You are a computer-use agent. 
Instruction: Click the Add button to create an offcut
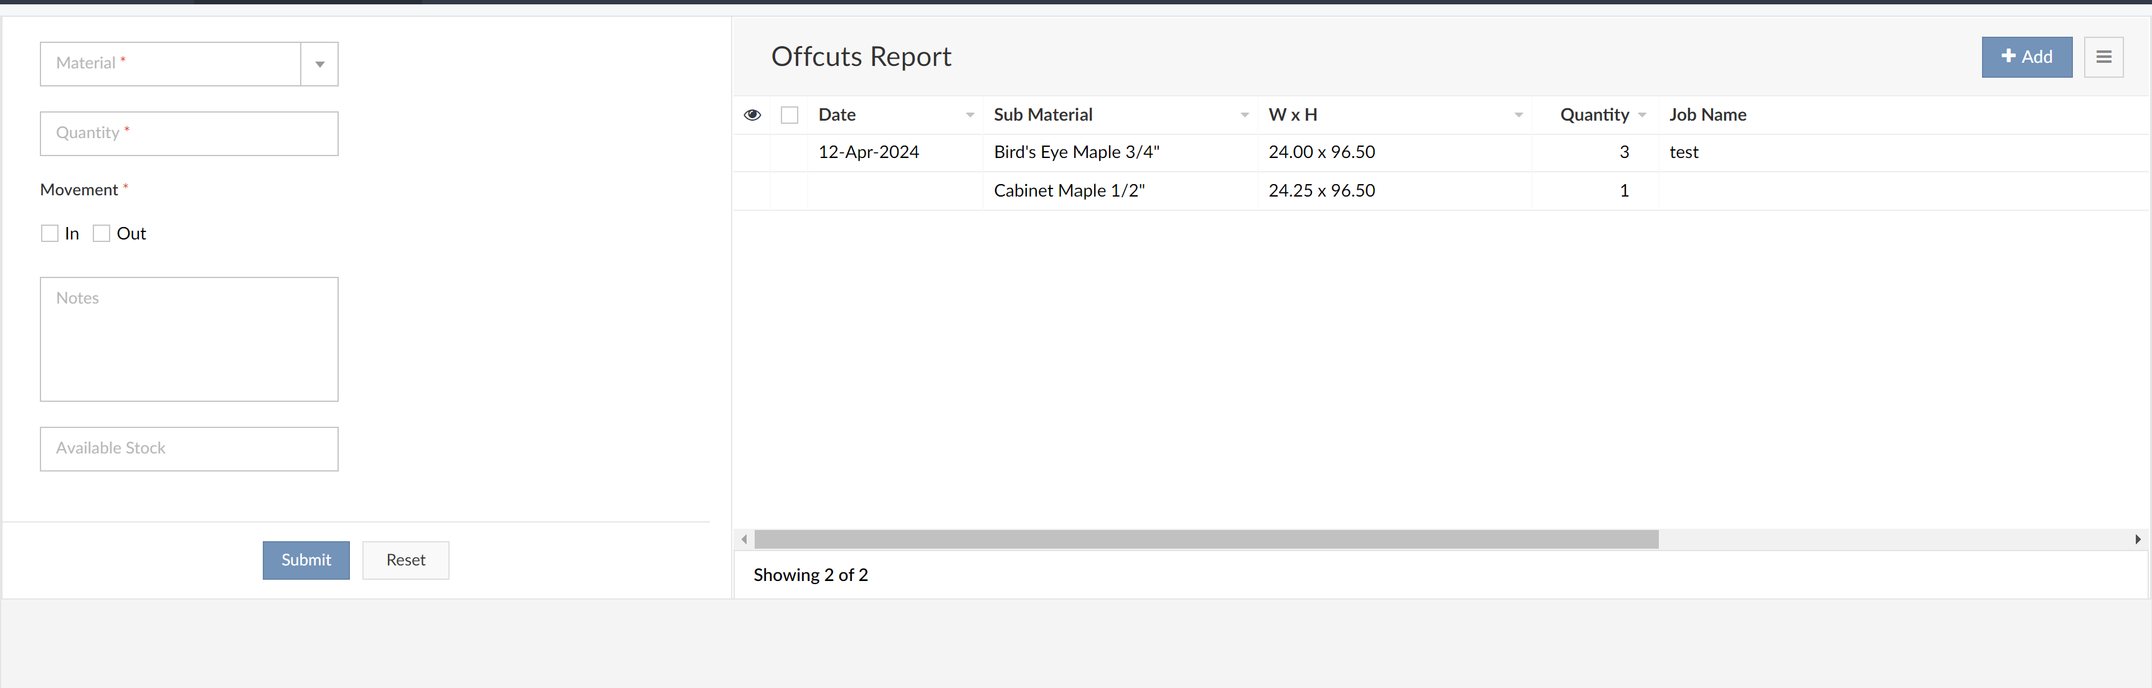click(x=2027, y=57)
